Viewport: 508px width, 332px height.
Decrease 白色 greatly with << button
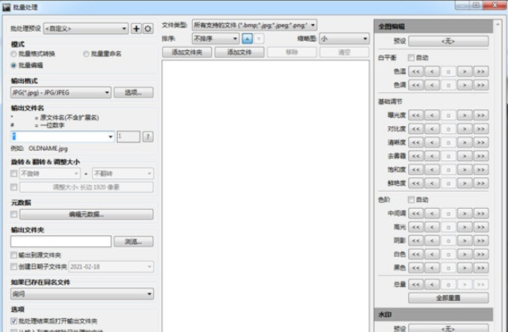416,254
